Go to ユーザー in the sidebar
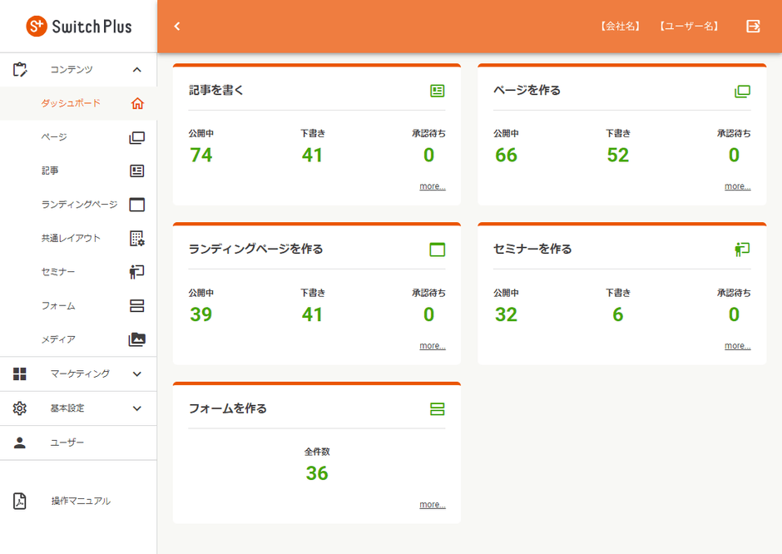 (67, 443)
